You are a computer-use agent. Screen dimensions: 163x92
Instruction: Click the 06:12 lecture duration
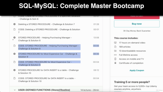coord(96,70)
